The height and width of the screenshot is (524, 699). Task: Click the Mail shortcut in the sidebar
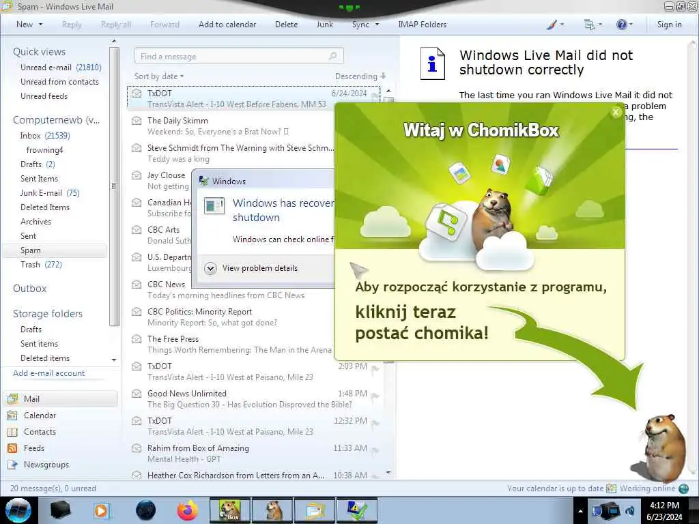pos(61,398)
